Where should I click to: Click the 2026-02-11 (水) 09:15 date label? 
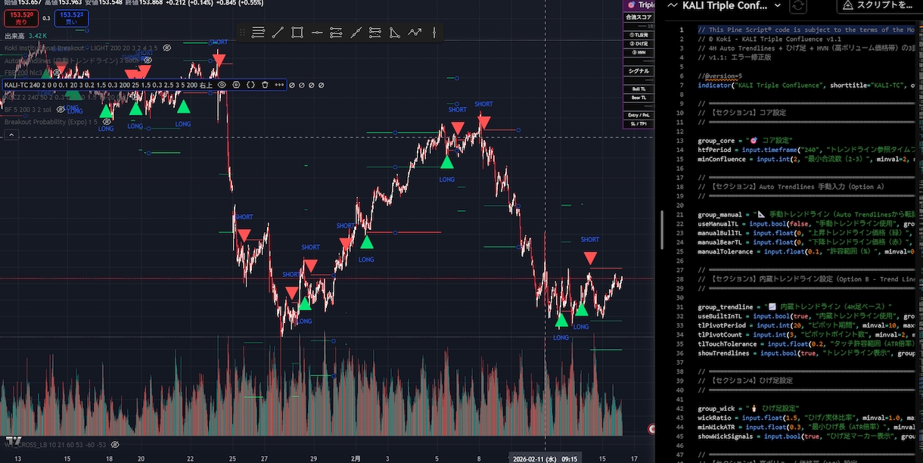pos(545,458)
